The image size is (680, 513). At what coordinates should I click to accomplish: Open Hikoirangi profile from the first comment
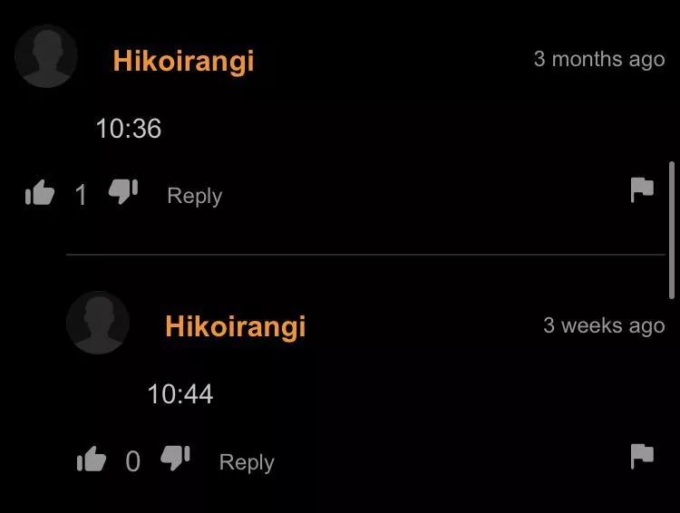pos(183,61)
